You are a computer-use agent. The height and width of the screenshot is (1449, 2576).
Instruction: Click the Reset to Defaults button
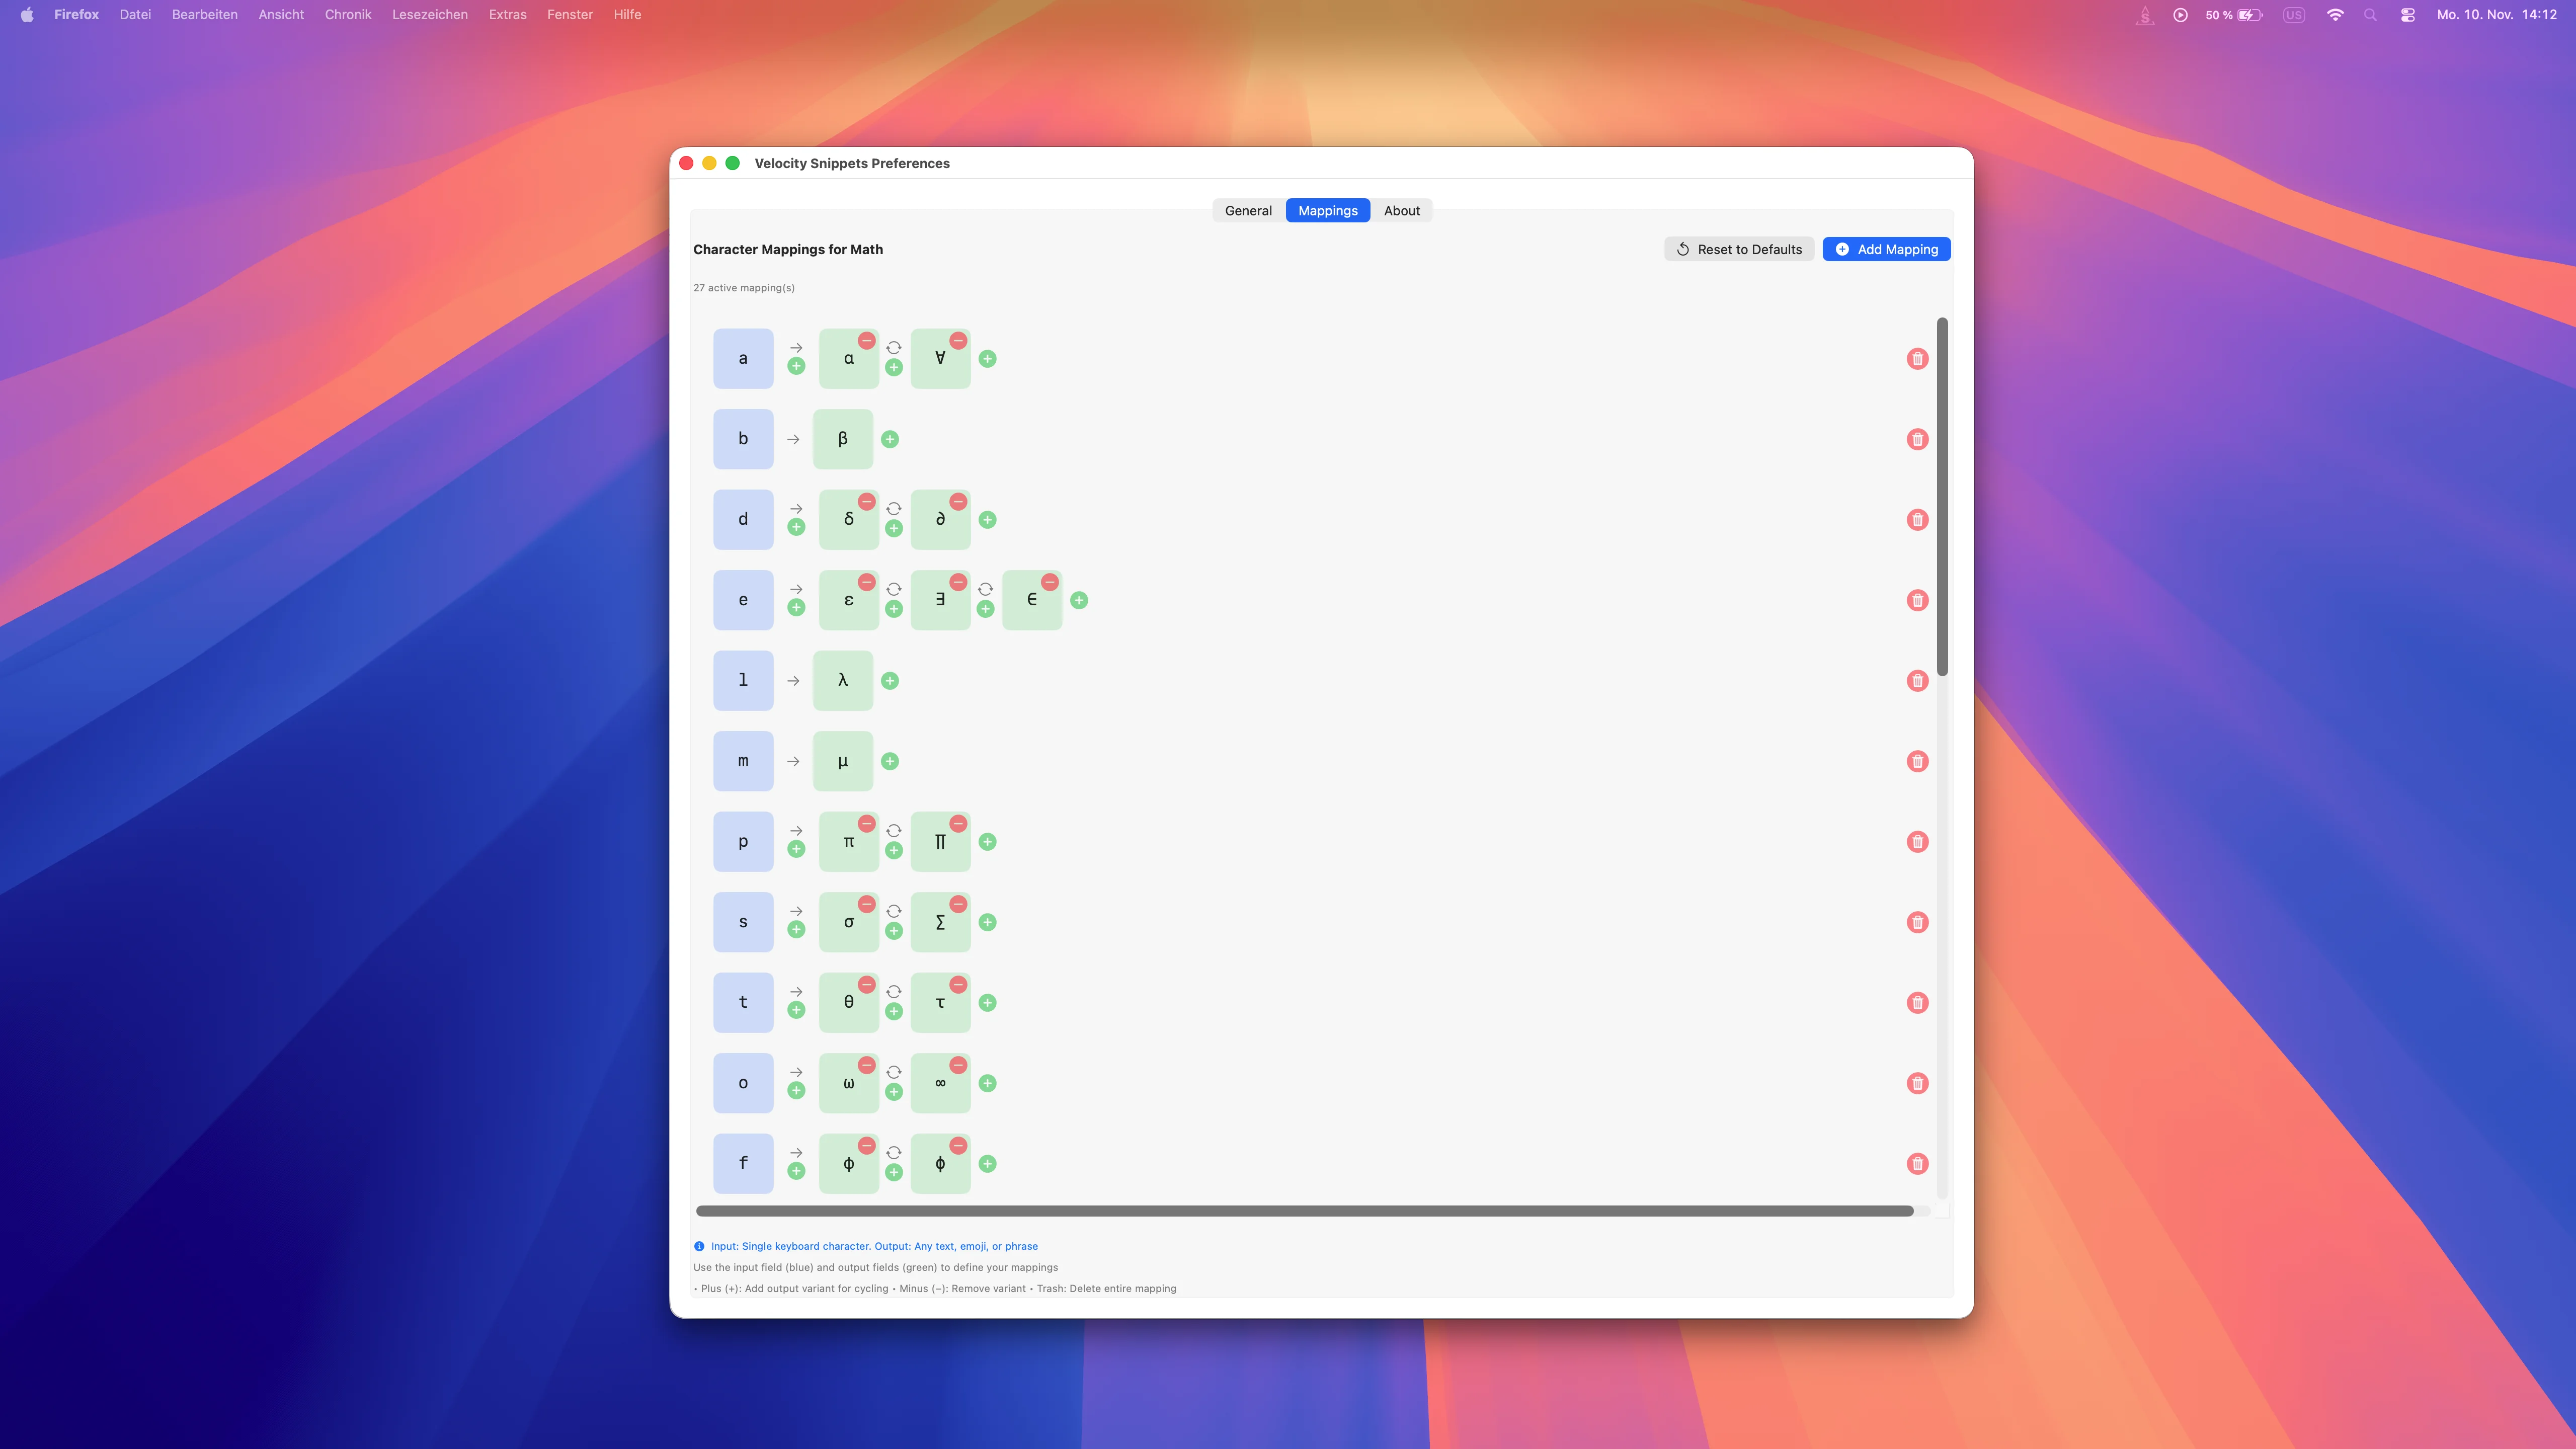click(1739, 250)
